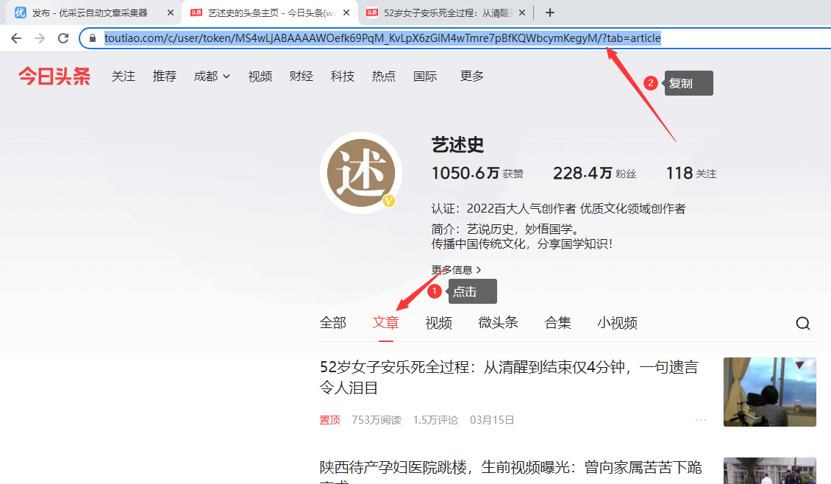831x484 pixels.
Task: Open the first article's thumbnail image
Action: [769, 391]
